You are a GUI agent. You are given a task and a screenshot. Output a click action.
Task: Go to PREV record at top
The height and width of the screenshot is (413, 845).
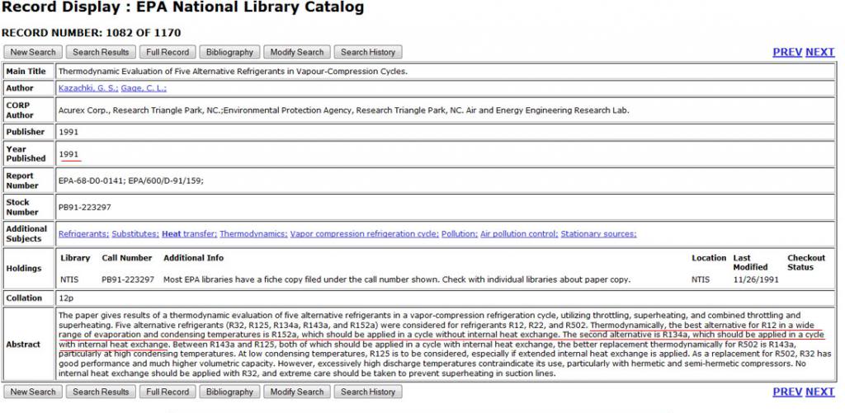(x=787, y=52)
